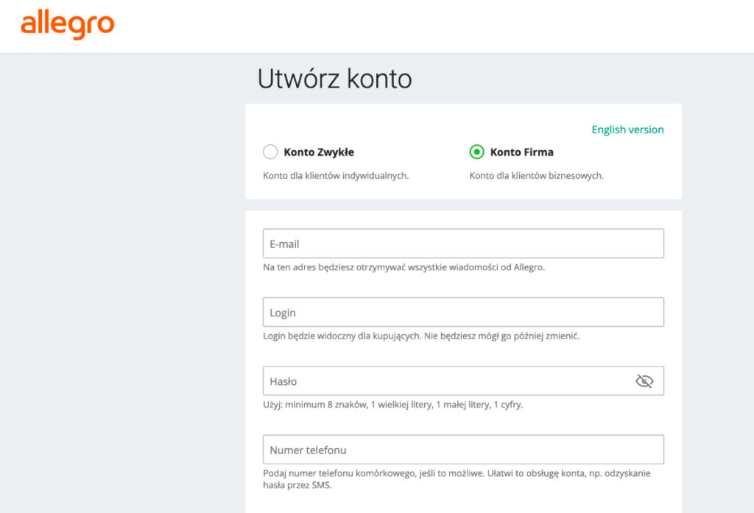Select the Konto Zwykłe radio button
This screenshot has height=513, width=754.
[270, 152]
